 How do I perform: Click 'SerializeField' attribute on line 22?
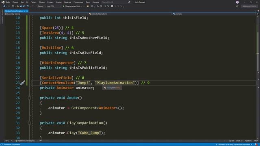click(57, 78)
